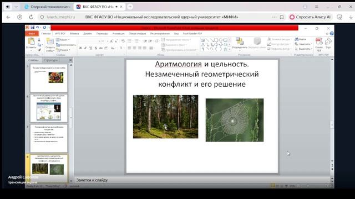Click Find (Найти) binoculars button
Image resolution: width=355 pixels, height=199 pixels.
click(301, 39)
